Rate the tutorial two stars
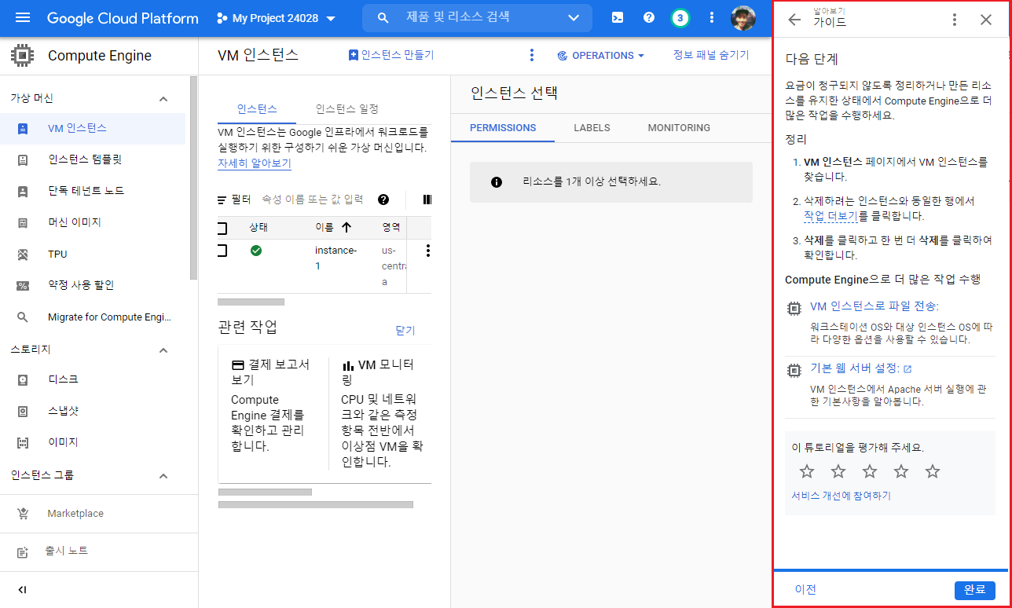The width and height of the screenshot is (1012, 608). 838,471
